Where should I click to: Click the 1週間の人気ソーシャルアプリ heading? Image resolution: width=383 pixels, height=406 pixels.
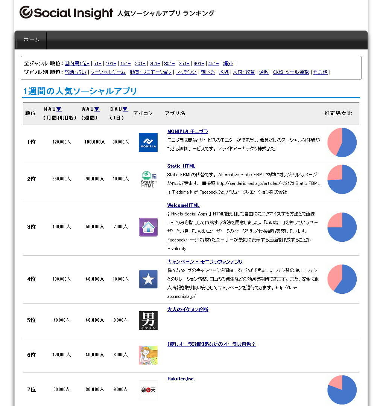tap(80, 91)
